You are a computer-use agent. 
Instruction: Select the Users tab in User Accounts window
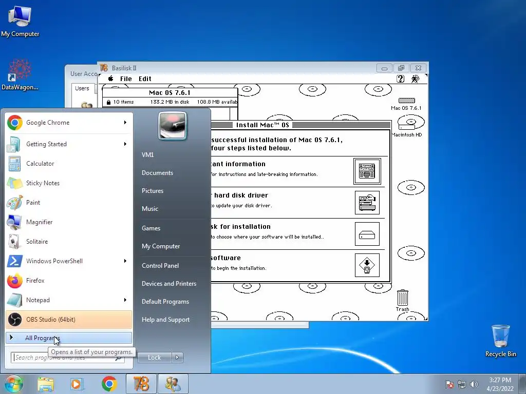(82, 88)
